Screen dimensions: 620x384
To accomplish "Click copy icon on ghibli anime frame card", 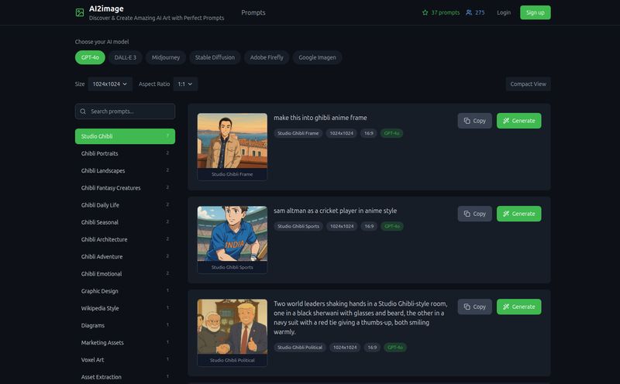I will [x=467, y=121].
